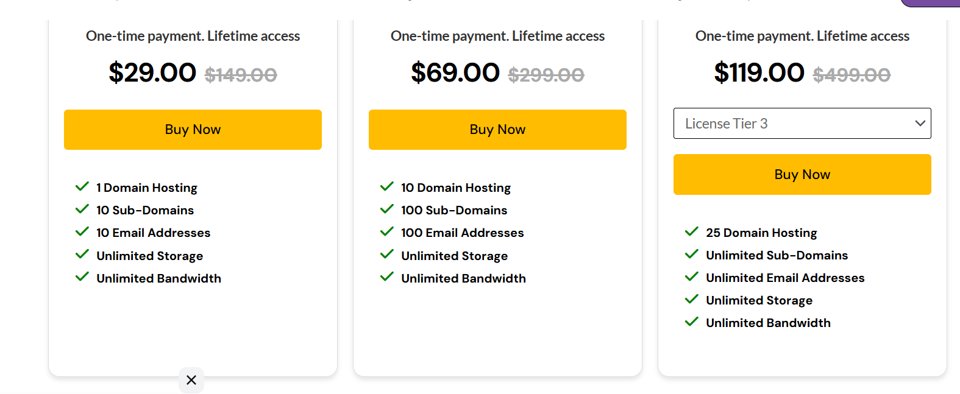Click checkmark beside 10 Email Addresses
The width and height of the screenshot is (960, 394).
coord(82,232)
